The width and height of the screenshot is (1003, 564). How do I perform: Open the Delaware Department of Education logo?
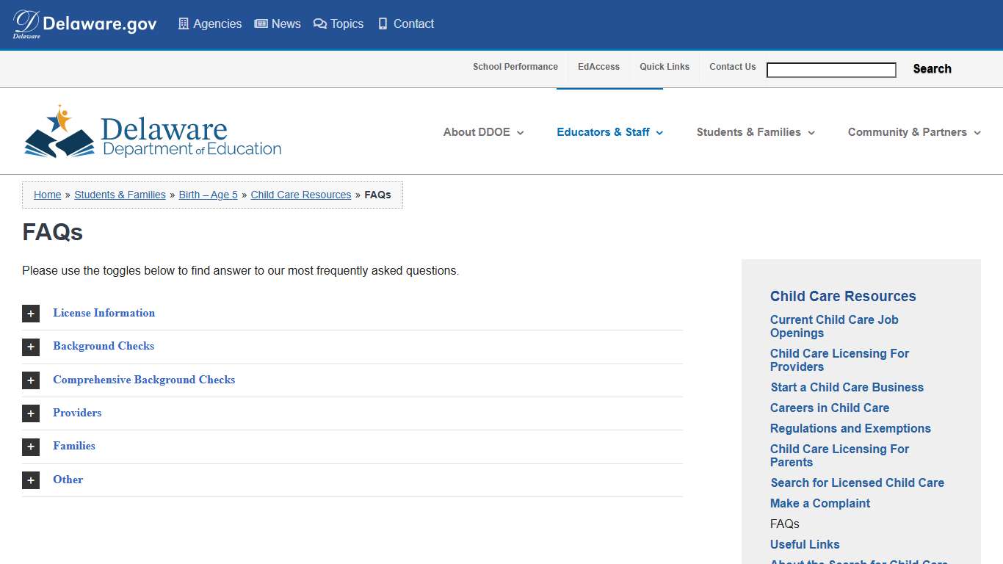[x=153, y=132]
